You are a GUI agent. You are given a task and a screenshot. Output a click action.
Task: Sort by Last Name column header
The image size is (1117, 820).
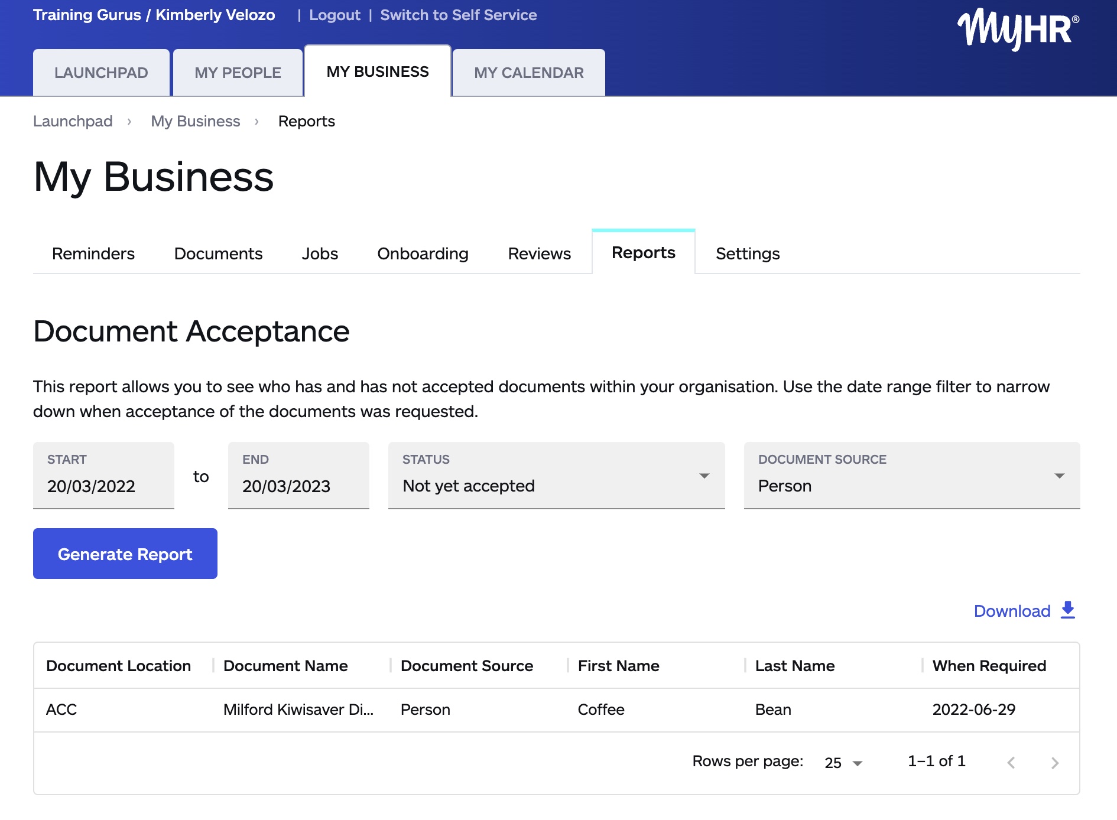click(795, 666)
